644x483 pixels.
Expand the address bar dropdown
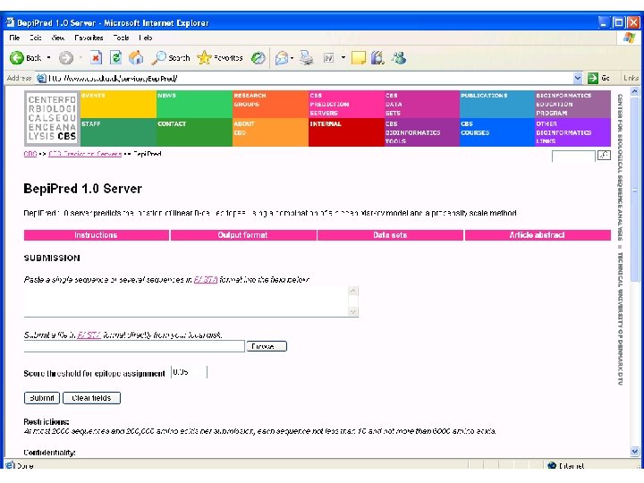click(578, 78)
